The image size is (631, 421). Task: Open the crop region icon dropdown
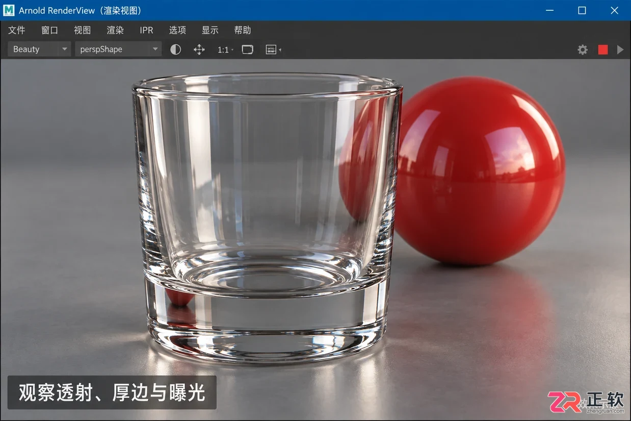(273, 49)
